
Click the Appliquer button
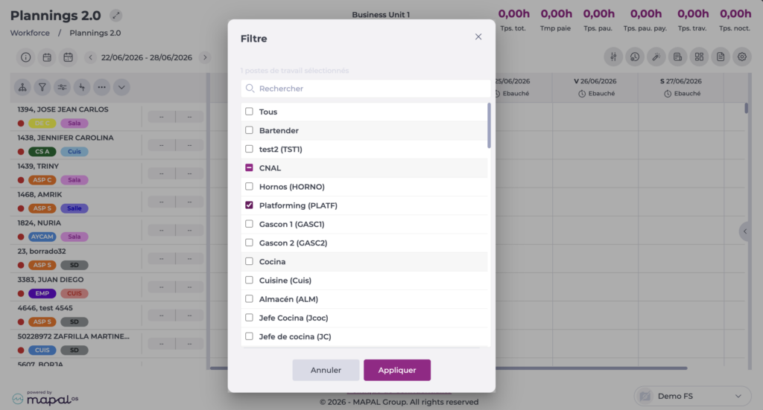pyautogui.click(x=397, y=370)
